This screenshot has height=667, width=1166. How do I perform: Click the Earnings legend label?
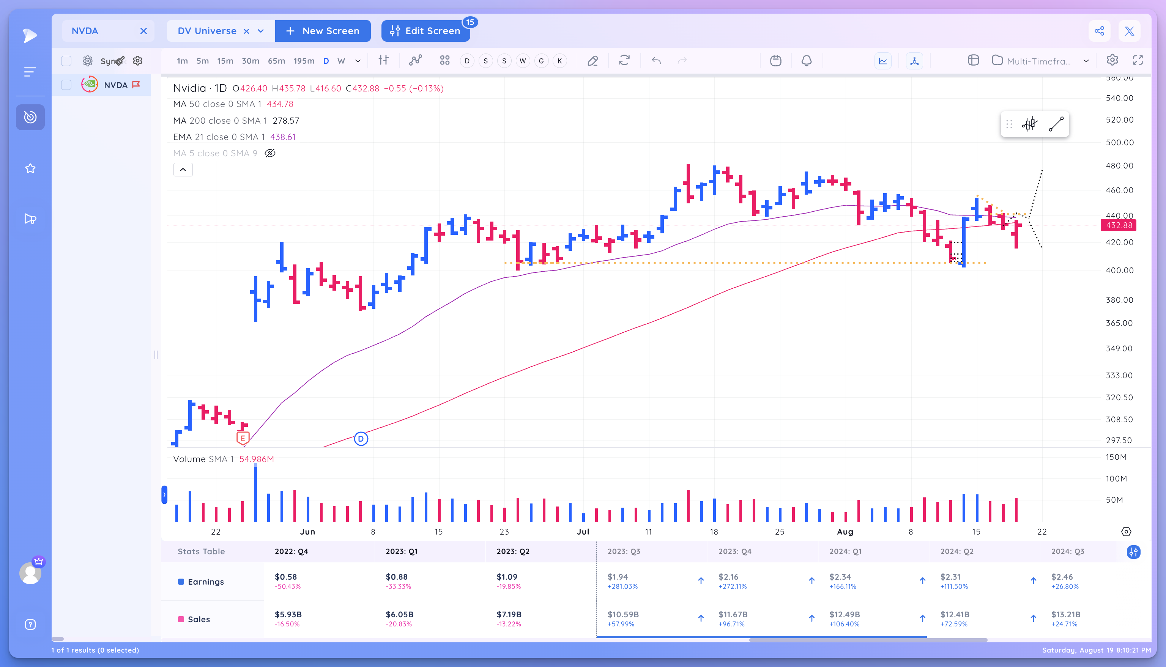pyautogui.click(x=206, y=582)
